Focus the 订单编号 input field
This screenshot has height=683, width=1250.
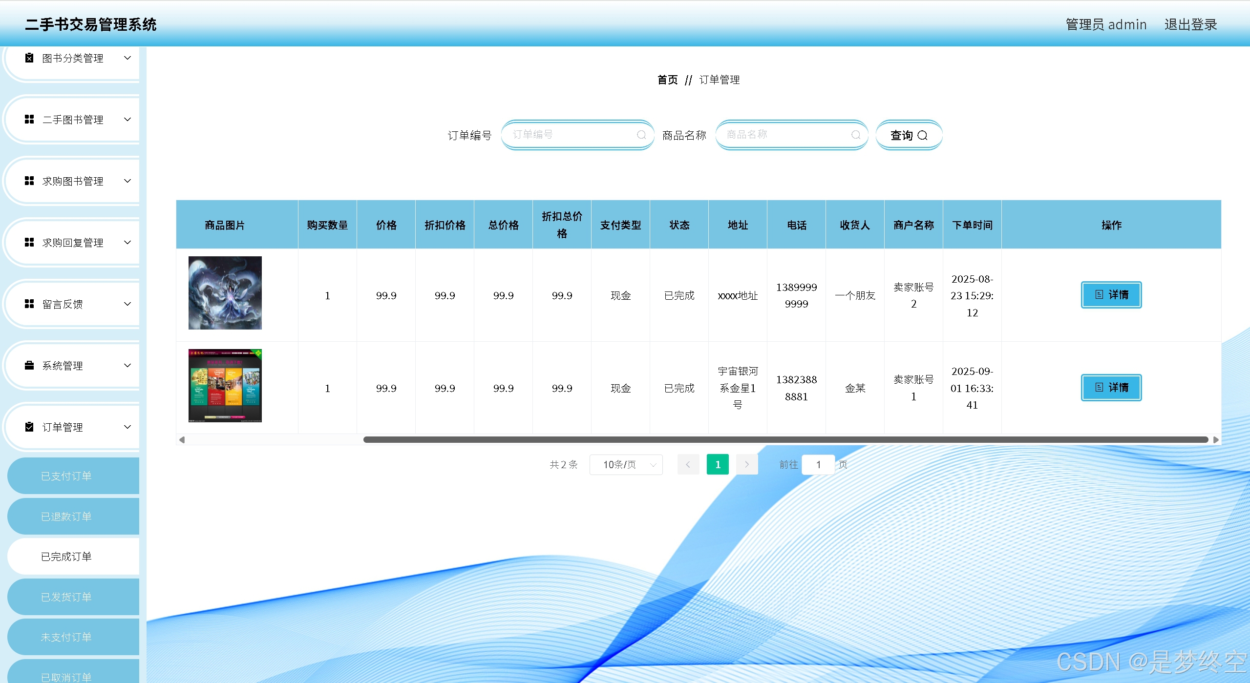coord(577,135)
